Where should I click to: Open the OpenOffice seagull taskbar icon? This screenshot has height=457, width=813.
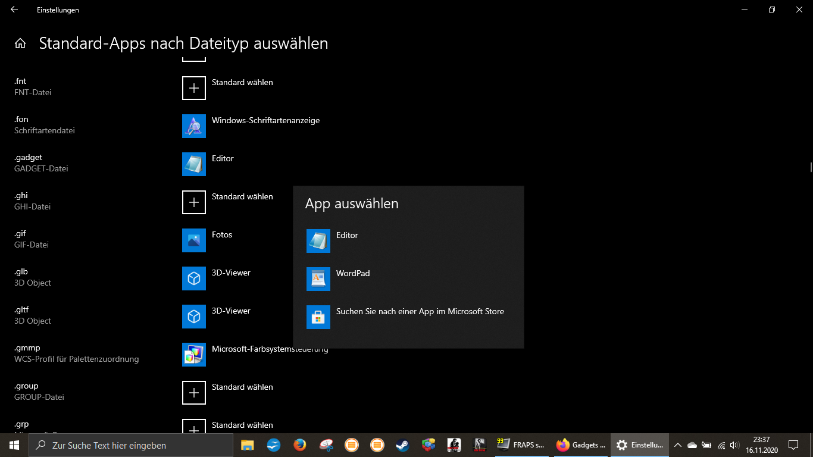tap(274, 445)
